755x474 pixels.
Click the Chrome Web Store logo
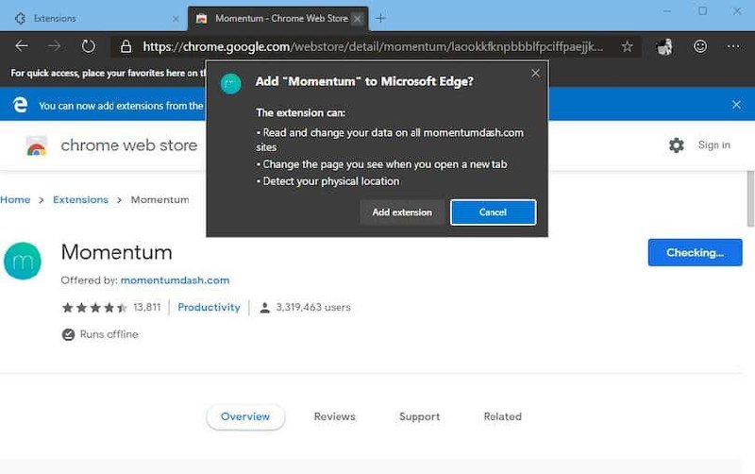pyautogui.click(x=37, y=145)
